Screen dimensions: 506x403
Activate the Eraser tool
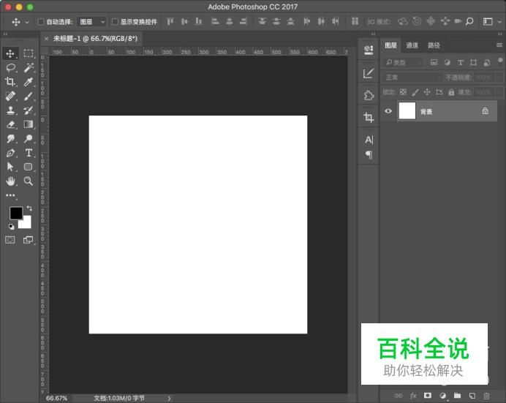click(x=11, y=124)
